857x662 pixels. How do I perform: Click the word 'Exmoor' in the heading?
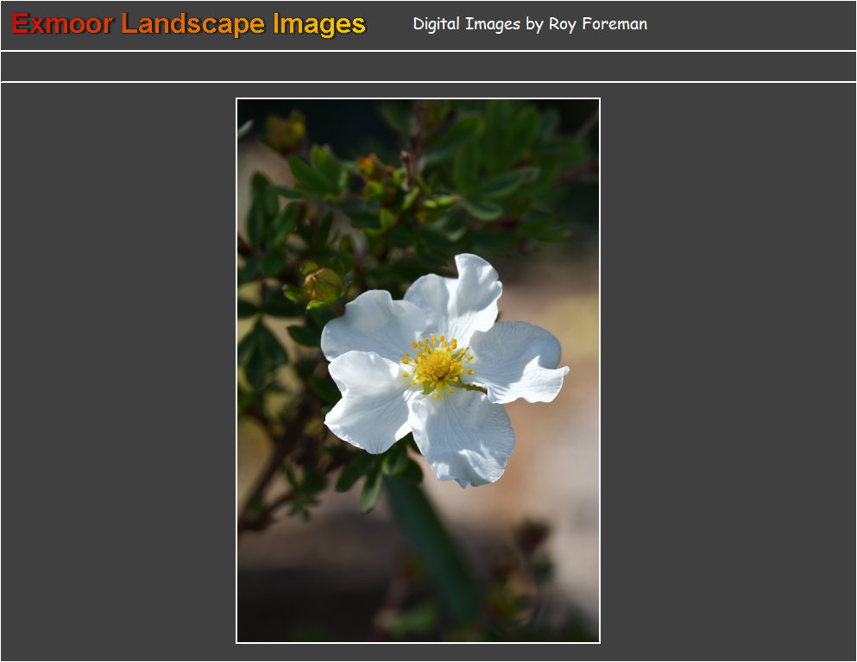tap(62, 24)
